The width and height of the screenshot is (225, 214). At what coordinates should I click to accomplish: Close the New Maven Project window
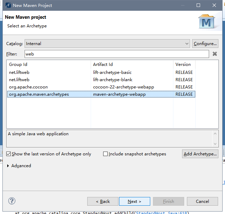click(214, 5)
